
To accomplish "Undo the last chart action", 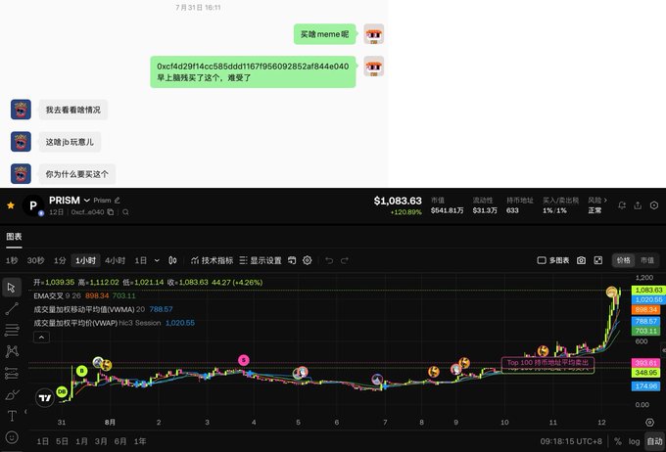I will point(329,260).
